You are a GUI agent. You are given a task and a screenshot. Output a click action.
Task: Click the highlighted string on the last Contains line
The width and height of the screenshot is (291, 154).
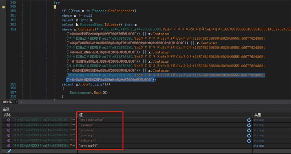[111, 80]
